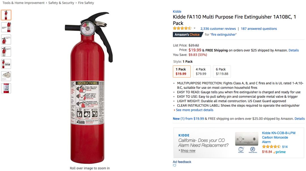Choose the 6 Pack $119.88 option
Viewport: 306px width, 171px height.
[222, 71]
